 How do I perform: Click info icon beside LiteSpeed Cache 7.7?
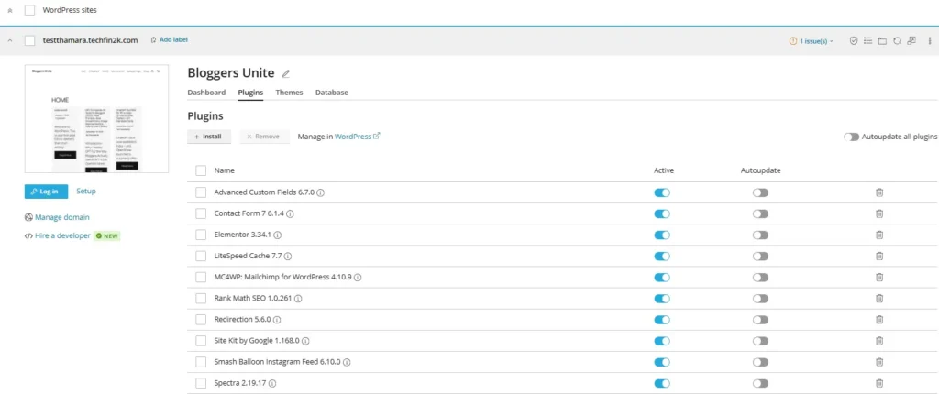pyautogui.click(x=287, y=257)
